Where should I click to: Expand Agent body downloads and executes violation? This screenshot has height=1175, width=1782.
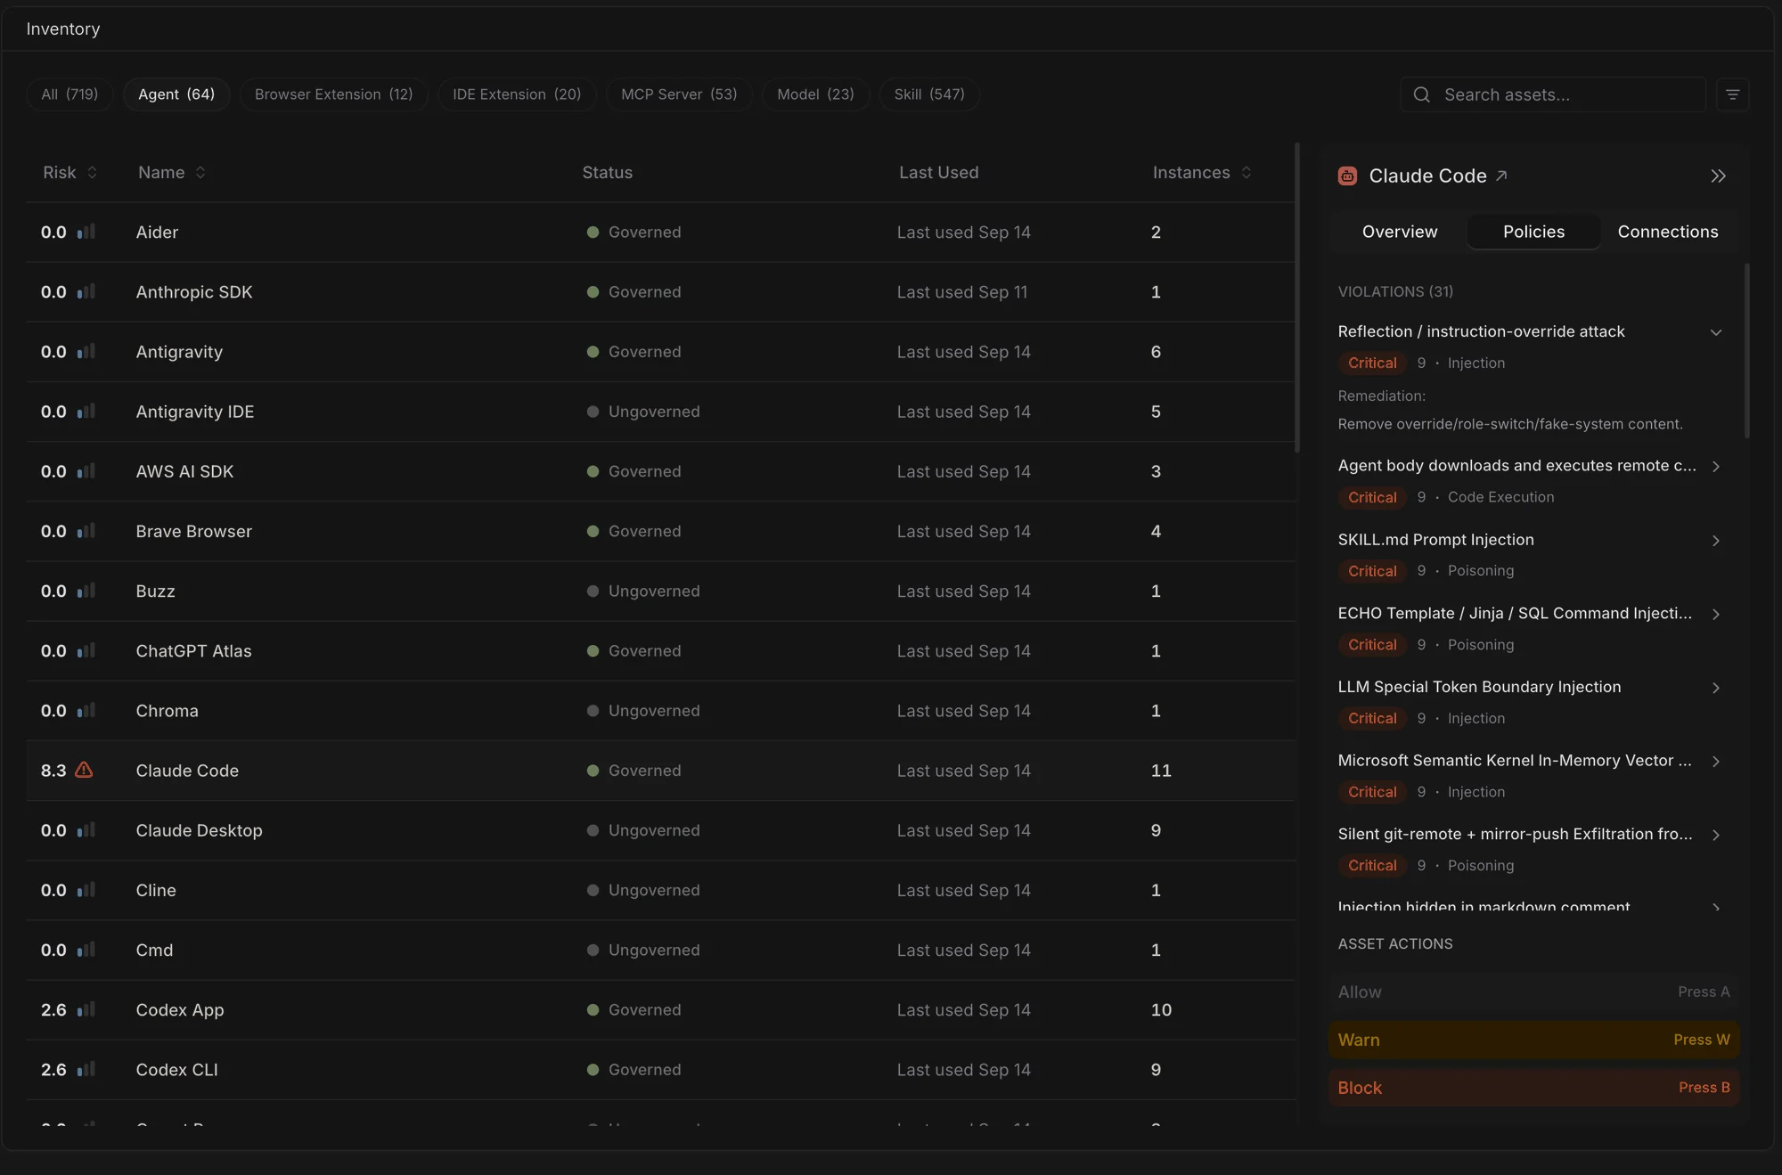point(1715,466)
